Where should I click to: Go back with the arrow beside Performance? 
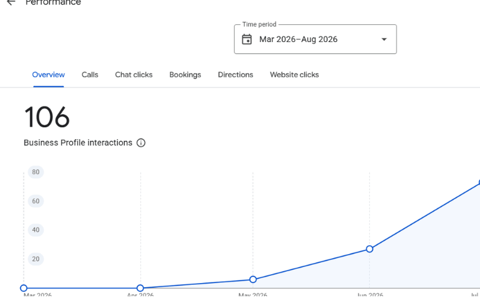point(11,2)
